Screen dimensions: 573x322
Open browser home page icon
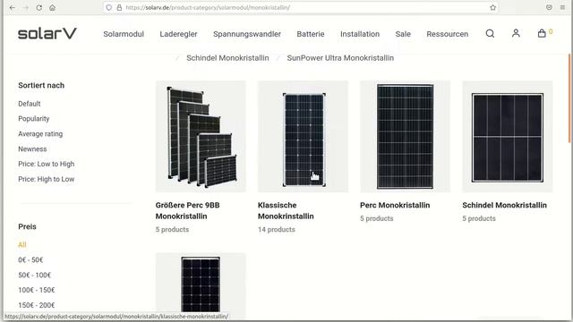pos(52,7)
